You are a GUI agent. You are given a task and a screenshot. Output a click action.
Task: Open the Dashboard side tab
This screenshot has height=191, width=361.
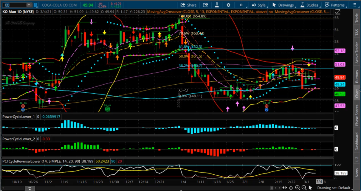[357, 142]
